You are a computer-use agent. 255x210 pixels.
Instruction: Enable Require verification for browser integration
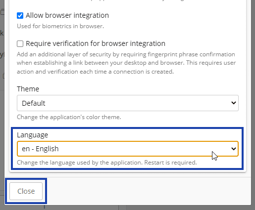click(x=20, y=44)
